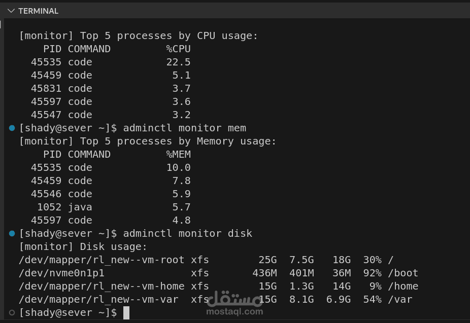Click the 'adminctl monitor mem' command text
The height and width of the screenshot is (323, 470).
pyautogui.click(x=185, y=128)
